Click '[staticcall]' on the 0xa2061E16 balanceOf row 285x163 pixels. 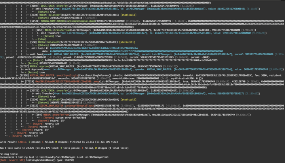[x=128, y=99]
